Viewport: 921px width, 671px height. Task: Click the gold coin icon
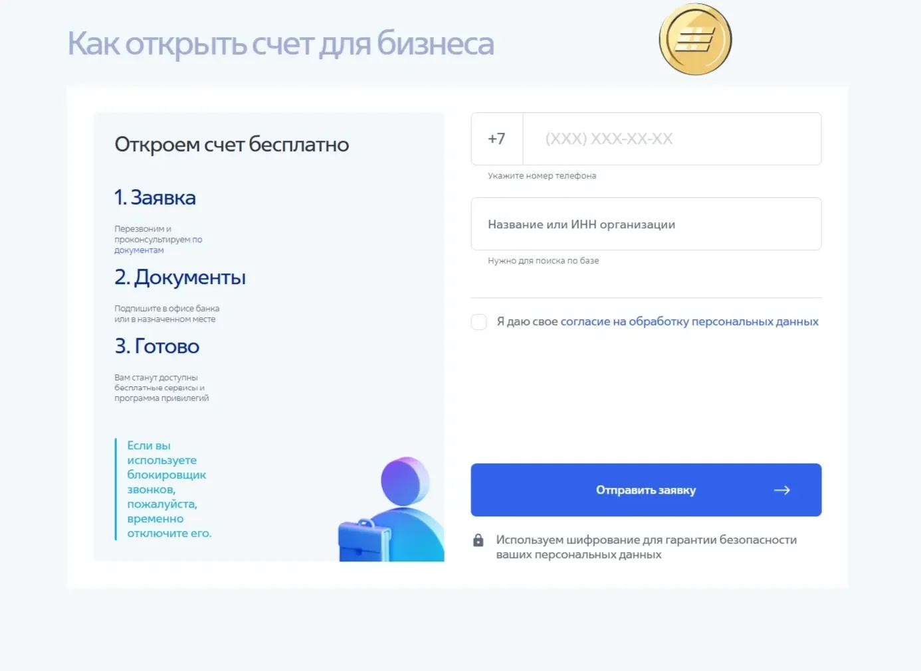[695, 39]
